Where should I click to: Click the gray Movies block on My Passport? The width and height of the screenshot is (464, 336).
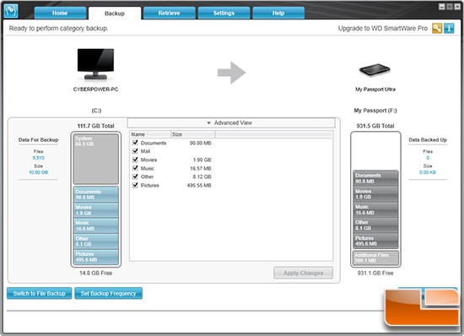click(375, 194)
